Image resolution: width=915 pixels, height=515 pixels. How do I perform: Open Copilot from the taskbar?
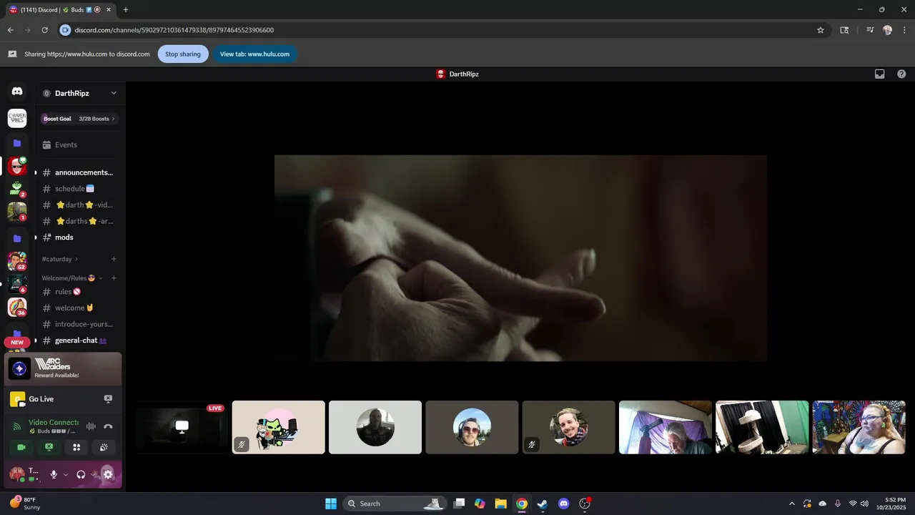(480, 504)
